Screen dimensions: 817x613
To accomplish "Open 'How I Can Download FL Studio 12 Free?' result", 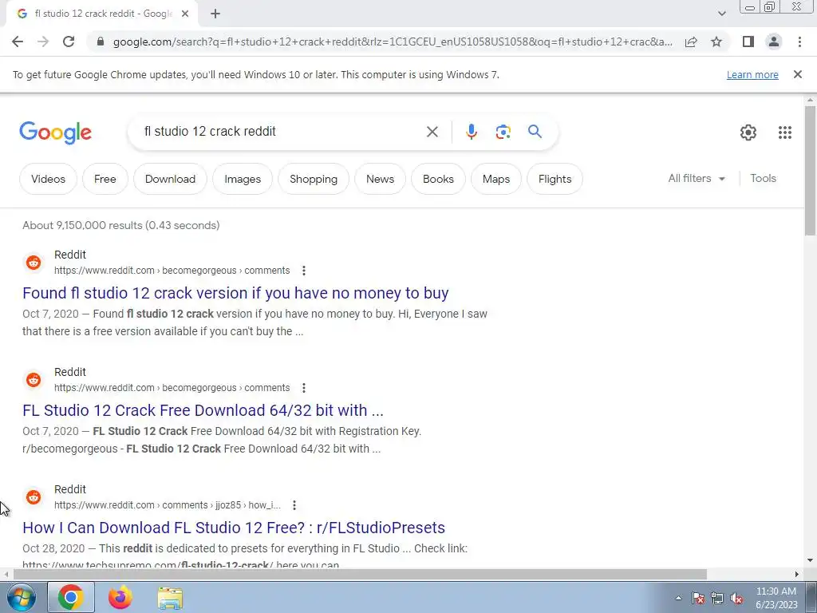I will click(x=234, y=528).
